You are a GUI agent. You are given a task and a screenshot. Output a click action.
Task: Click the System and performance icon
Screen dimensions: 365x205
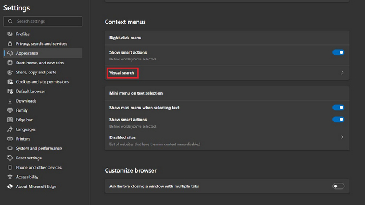[x=10, y=149]
